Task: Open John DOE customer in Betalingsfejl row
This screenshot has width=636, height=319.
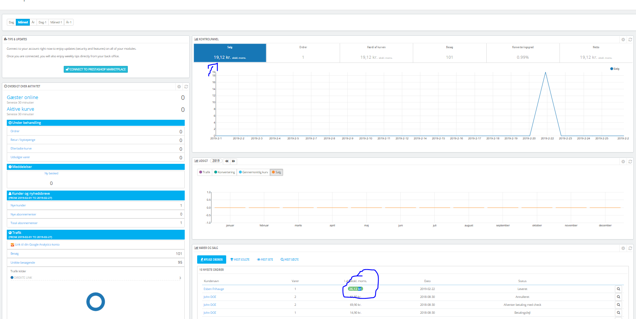Action: coord(210,313)
